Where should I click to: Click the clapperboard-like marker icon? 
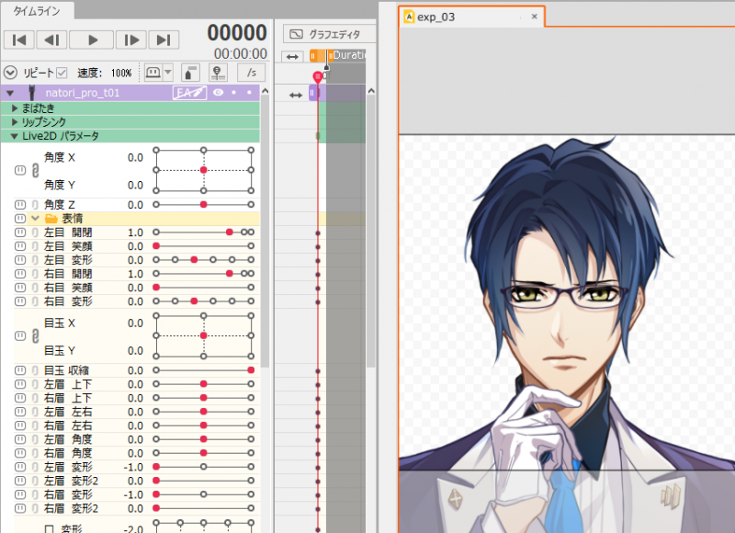pos(190,73)
